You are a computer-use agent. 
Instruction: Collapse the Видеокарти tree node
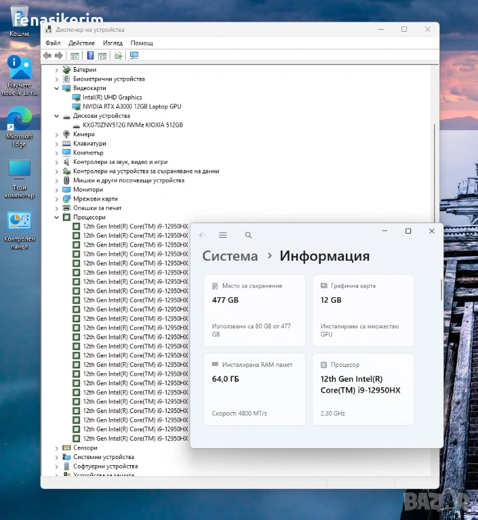[x=58, y=88]
